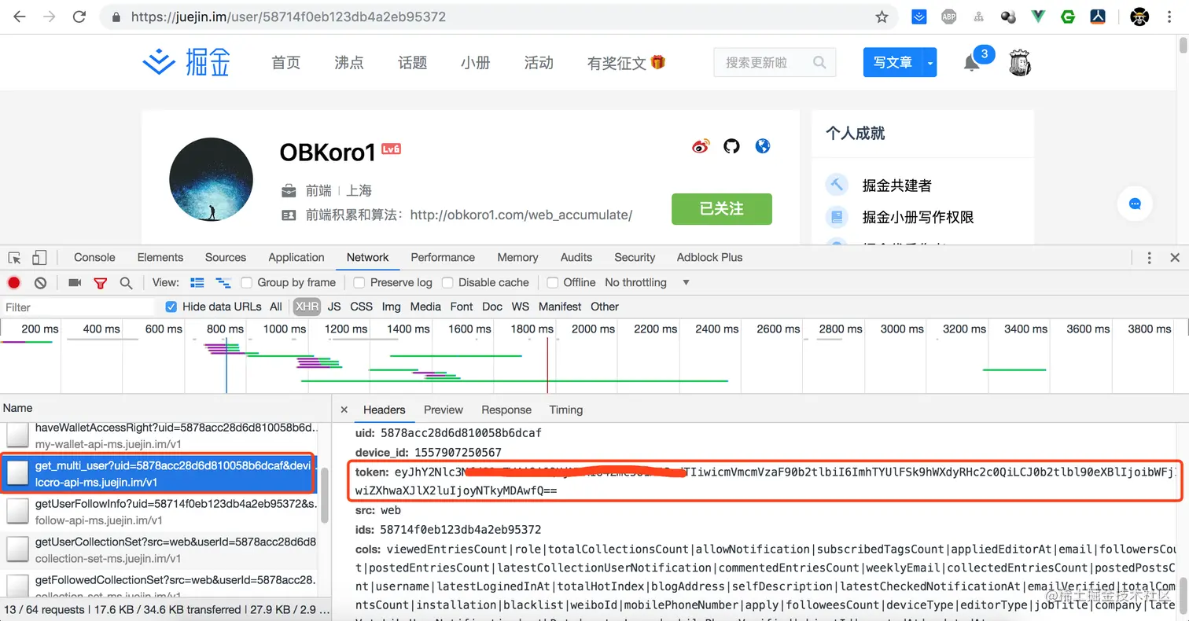The height and width of the screenshot is (621, 1189).
Task: Open the floating chat feedback bubble
Action: point(1135,204)
